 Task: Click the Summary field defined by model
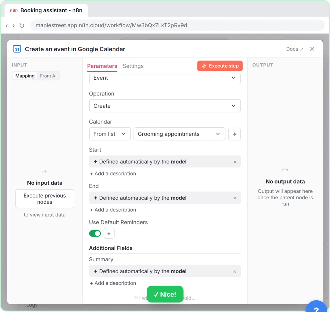click(x=165, y=271)
